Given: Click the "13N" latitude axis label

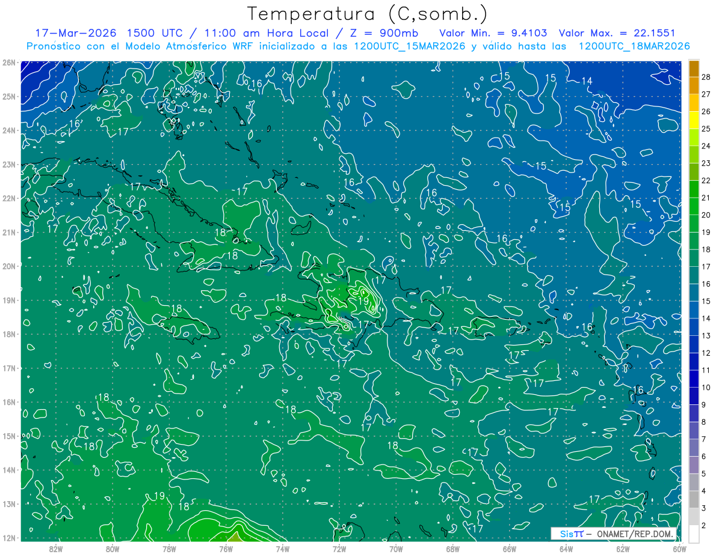Looking at the screenshot, I should pos(8,504).
